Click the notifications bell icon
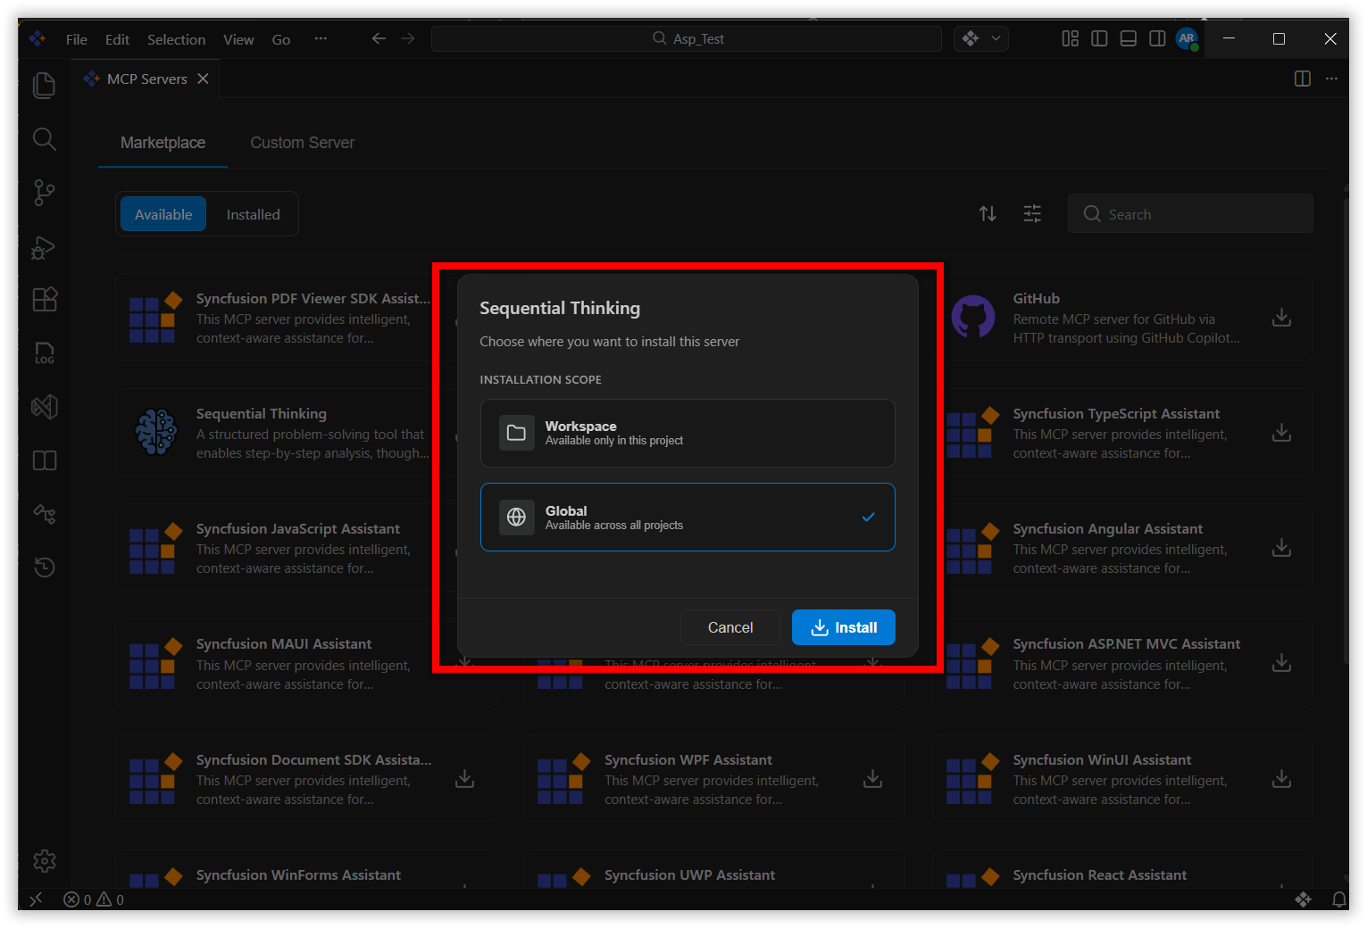The height and width of the screenshot is (928, 1367). pos(1339,899)
